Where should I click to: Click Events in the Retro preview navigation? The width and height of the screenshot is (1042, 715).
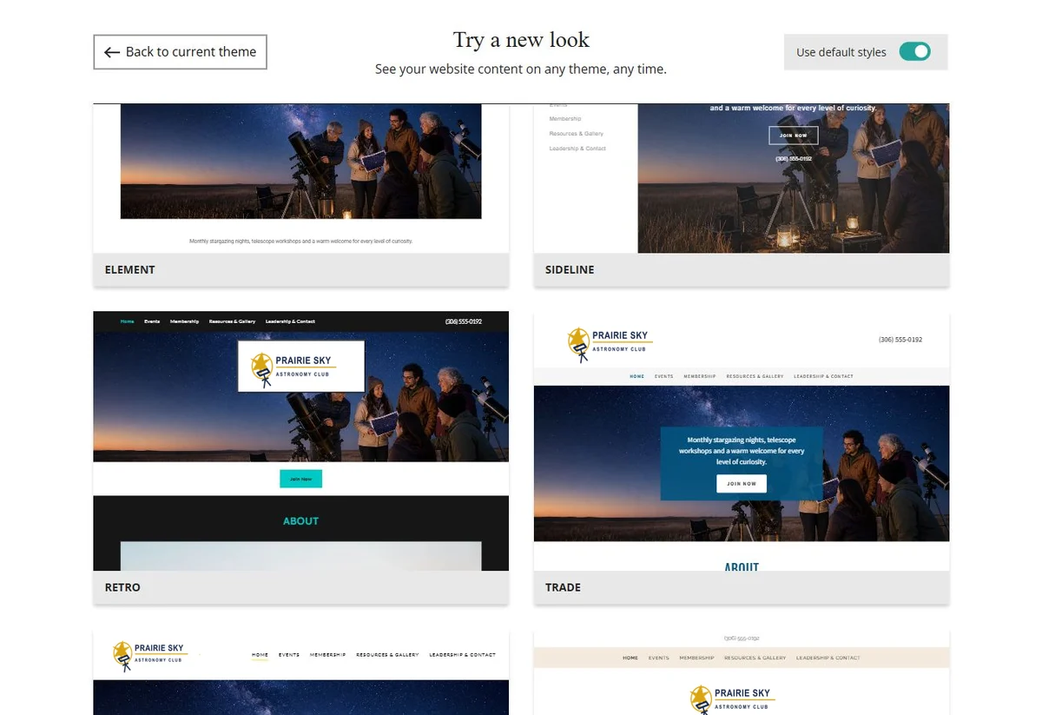click(x=152, y=321)
